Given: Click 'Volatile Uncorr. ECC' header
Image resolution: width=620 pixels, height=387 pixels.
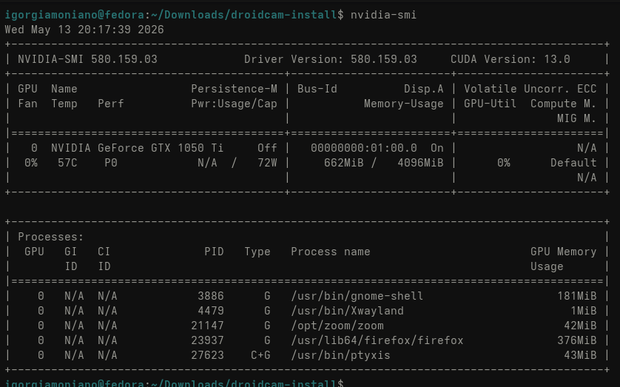Looking at the screenshot, I should coord(530,89).
